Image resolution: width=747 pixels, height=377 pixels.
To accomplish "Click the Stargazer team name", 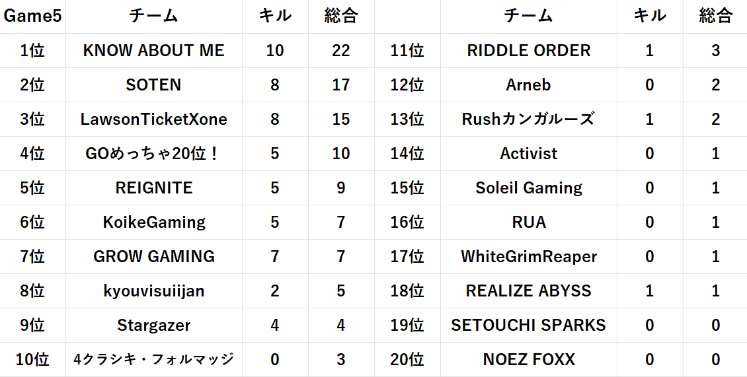I will point(153,326).
